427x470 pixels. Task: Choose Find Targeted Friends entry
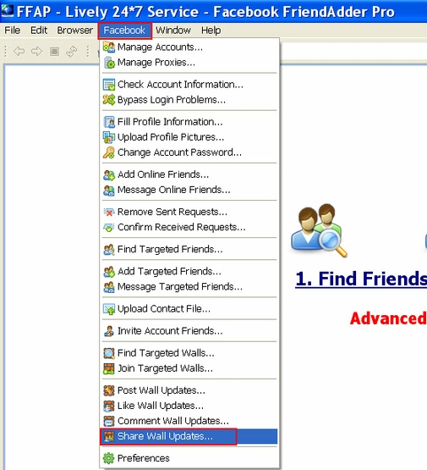tap(189, 249)
